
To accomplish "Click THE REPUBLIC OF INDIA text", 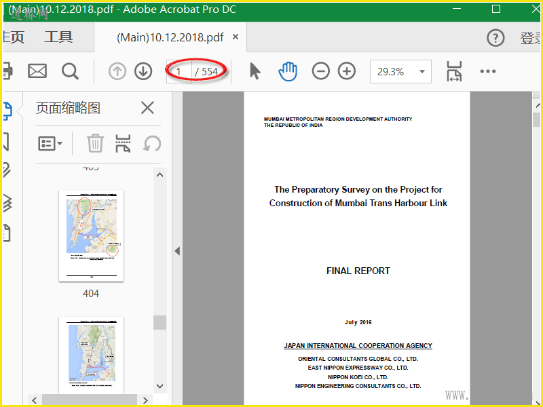I will coord(293,125).
